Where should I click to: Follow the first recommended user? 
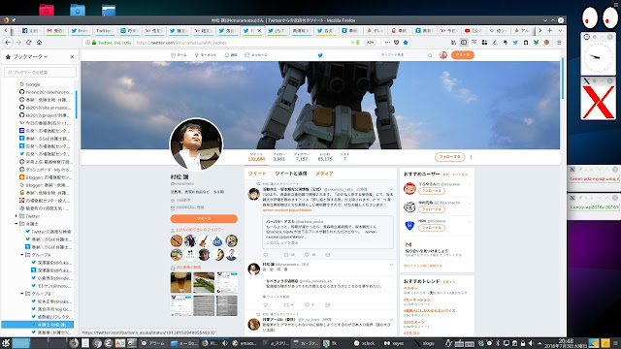tap(431, 191)
